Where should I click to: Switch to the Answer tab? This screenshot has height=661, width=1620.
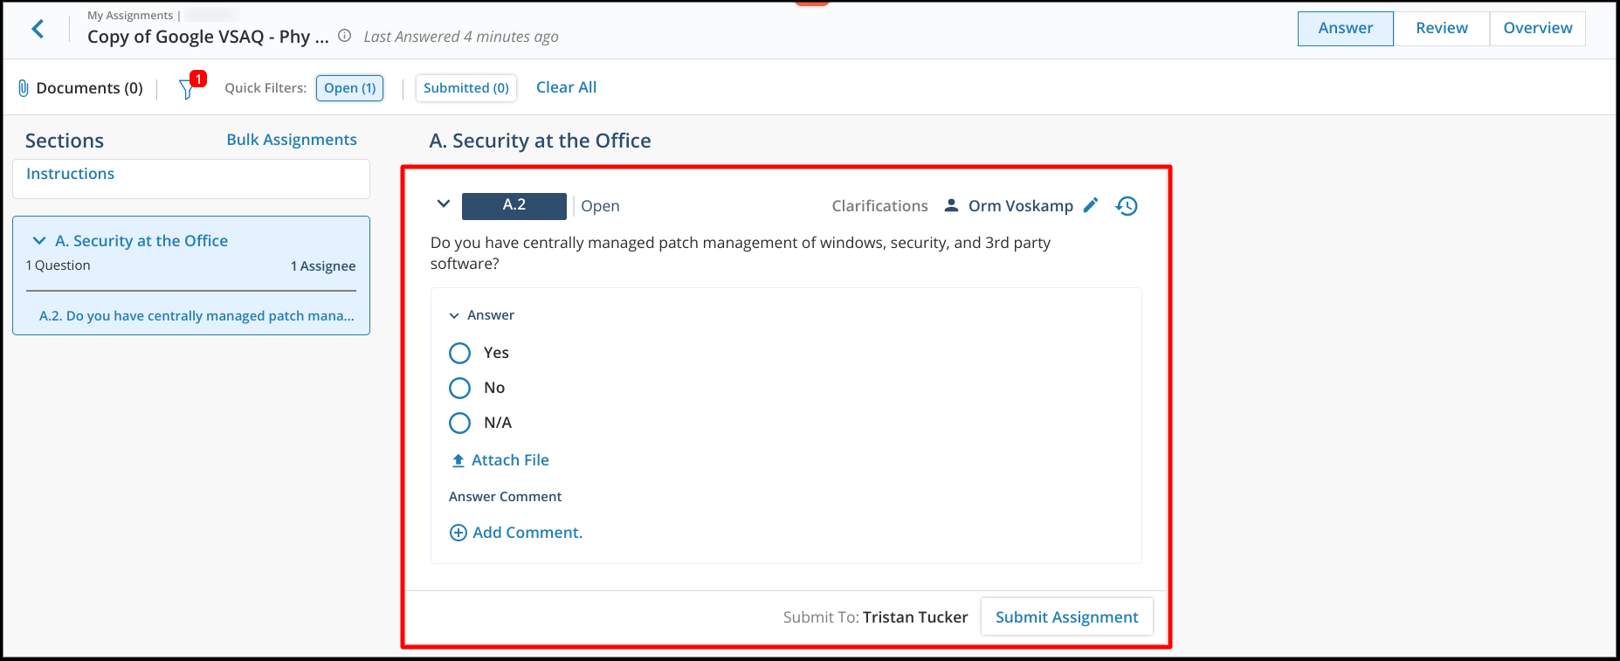[x=1345, y=28]
